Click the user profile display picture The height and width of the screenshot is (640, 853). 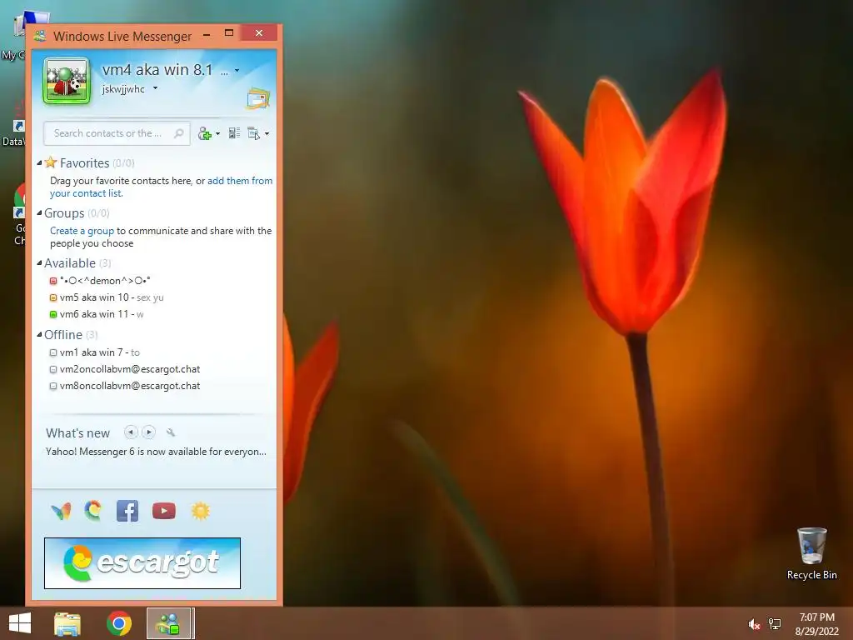67,81
